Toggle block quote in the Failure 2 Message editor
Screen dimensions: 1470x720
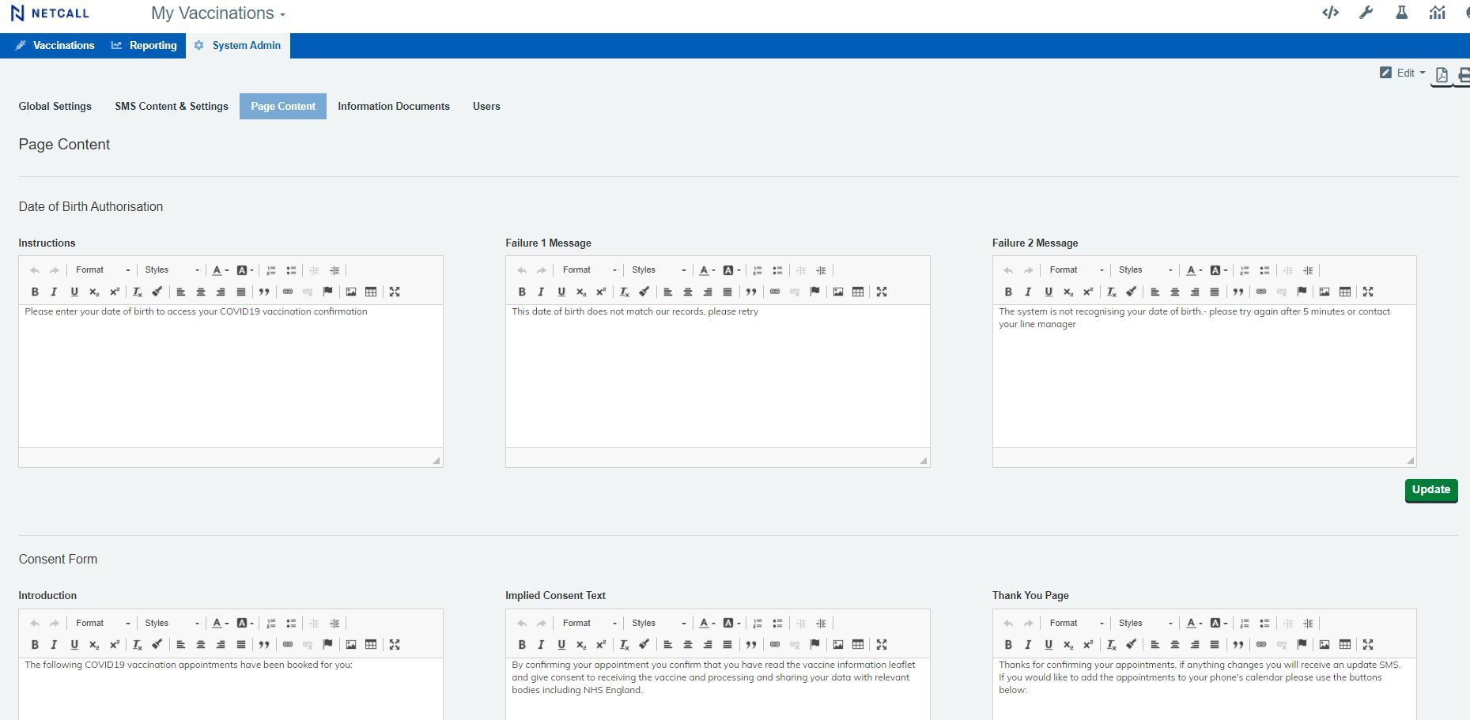[x=1238, y=292]
